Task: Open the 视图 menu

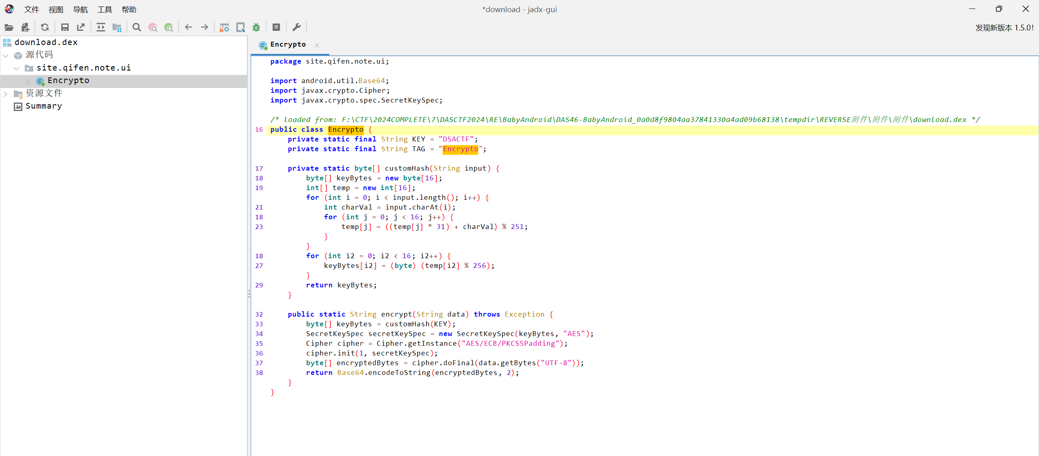Action: (x=56, y=9)
